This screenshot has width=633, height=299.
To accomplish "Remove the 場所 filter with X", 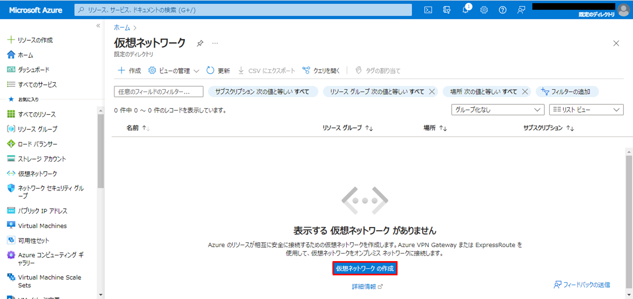I will pyautogui.click(x=525, y=92).
